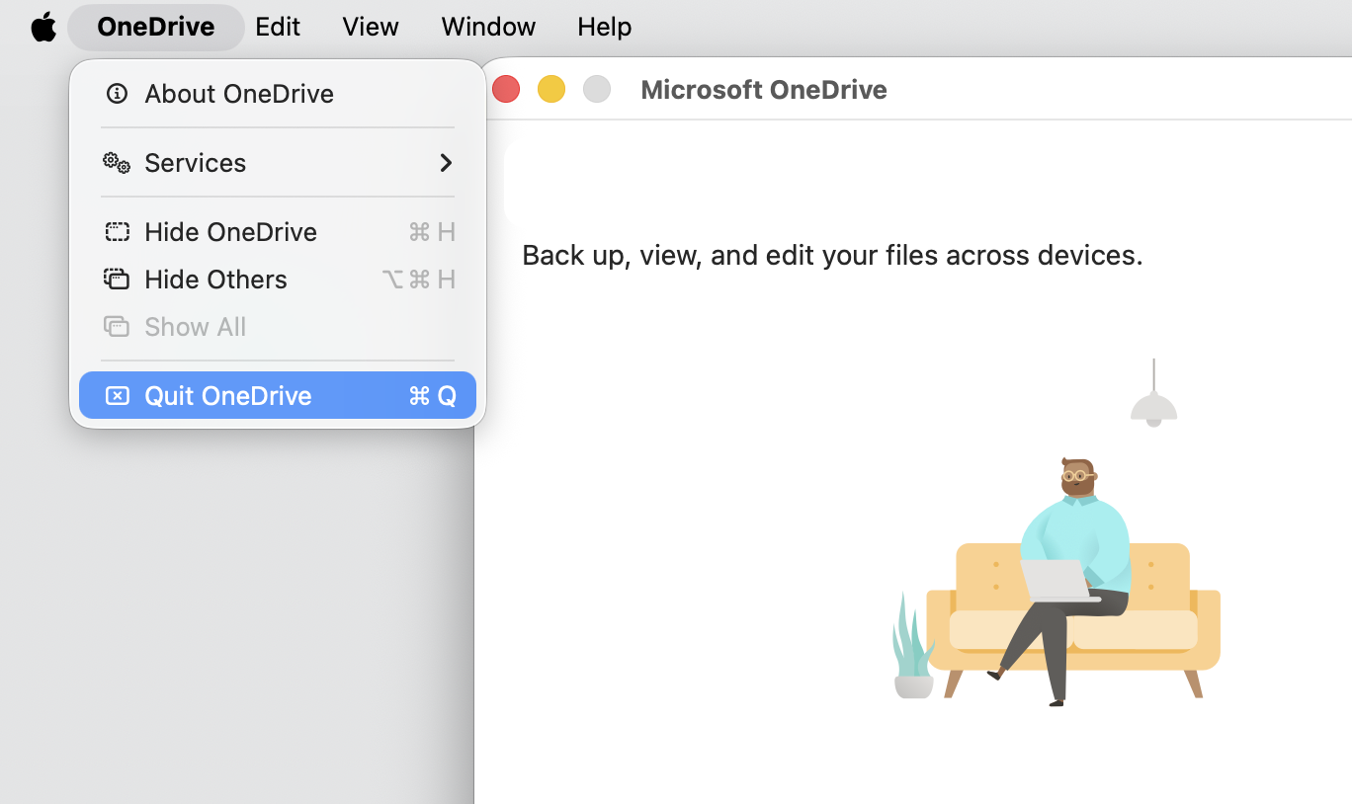The image size is (1352, 804).
Task: Close the Microsoft OneDrive window with the red button
Action: pos(506,89)
